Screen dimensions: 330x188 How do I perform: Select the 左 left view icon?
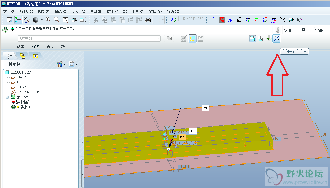pos(248,20)
